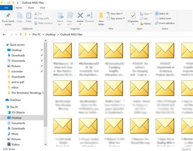The image size is (193, 151).
Task: Open Documents under This PC
Action: tap(16, 123)
